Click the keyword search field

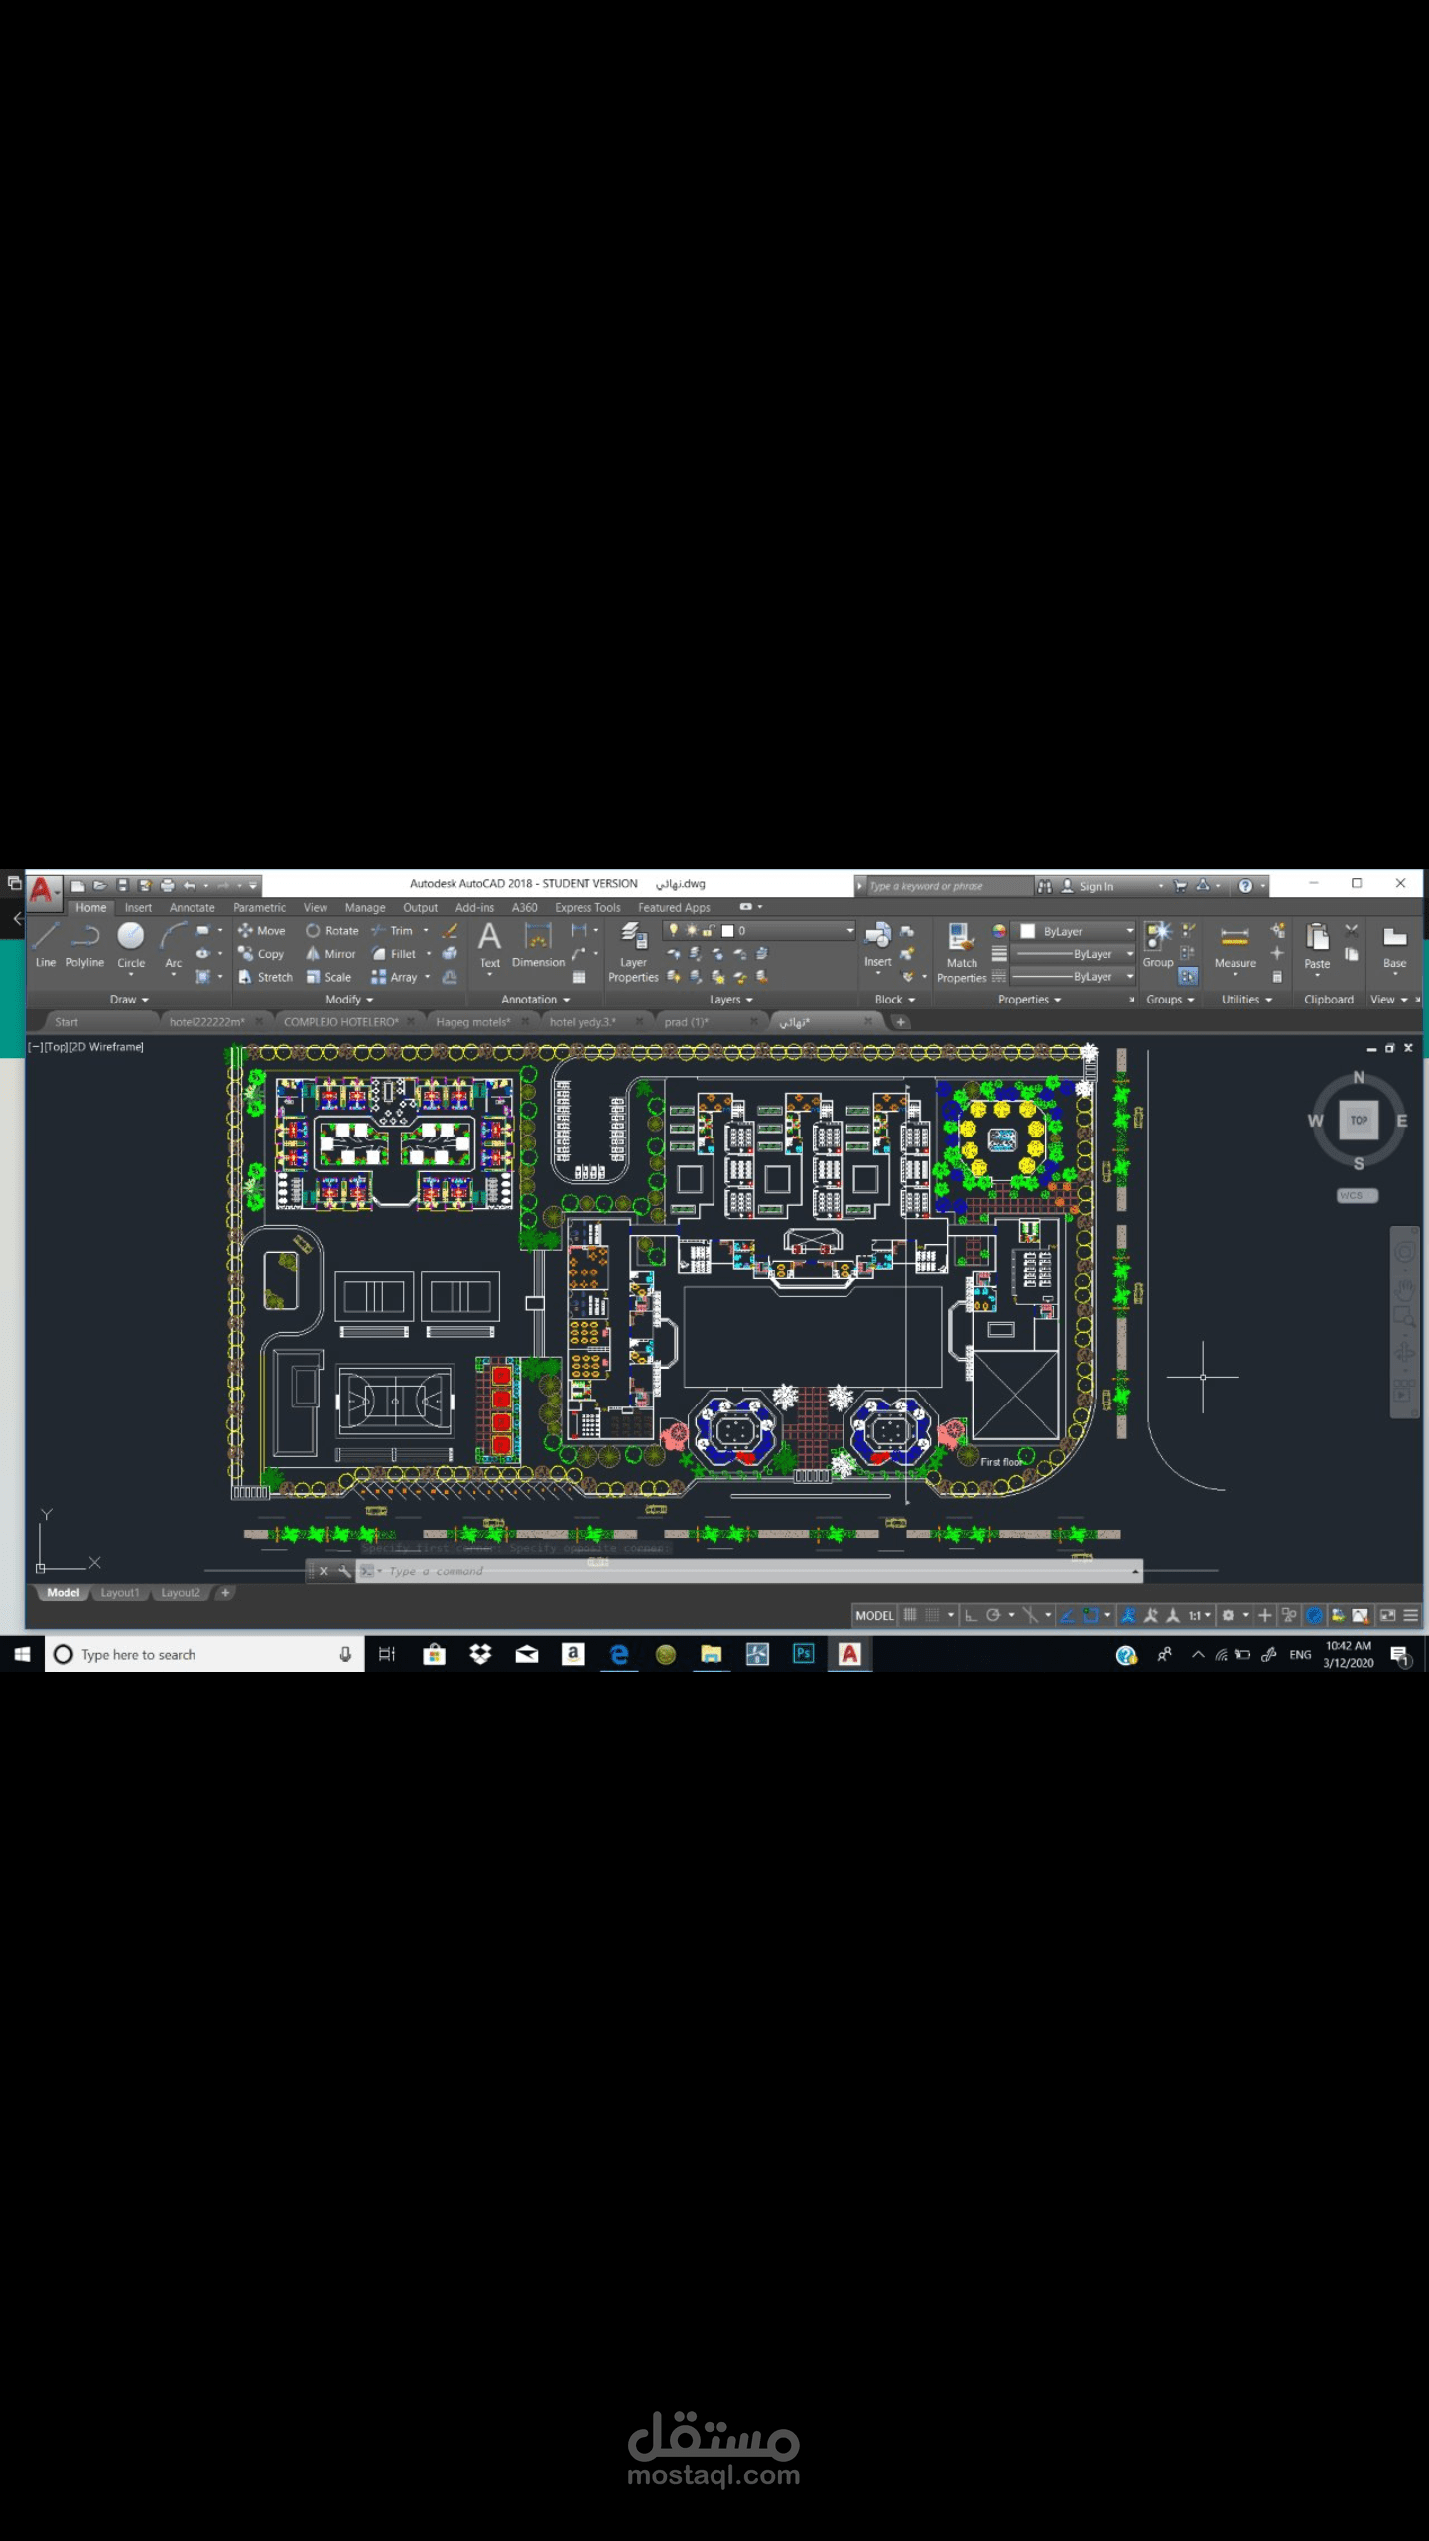(x=948, y=886)
